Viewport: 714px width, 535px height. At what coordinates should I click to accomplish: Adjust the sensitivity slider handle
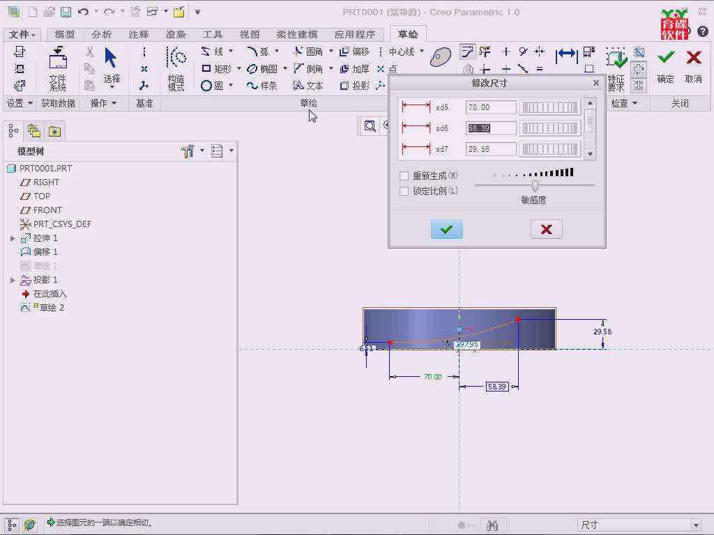(535, 185)
